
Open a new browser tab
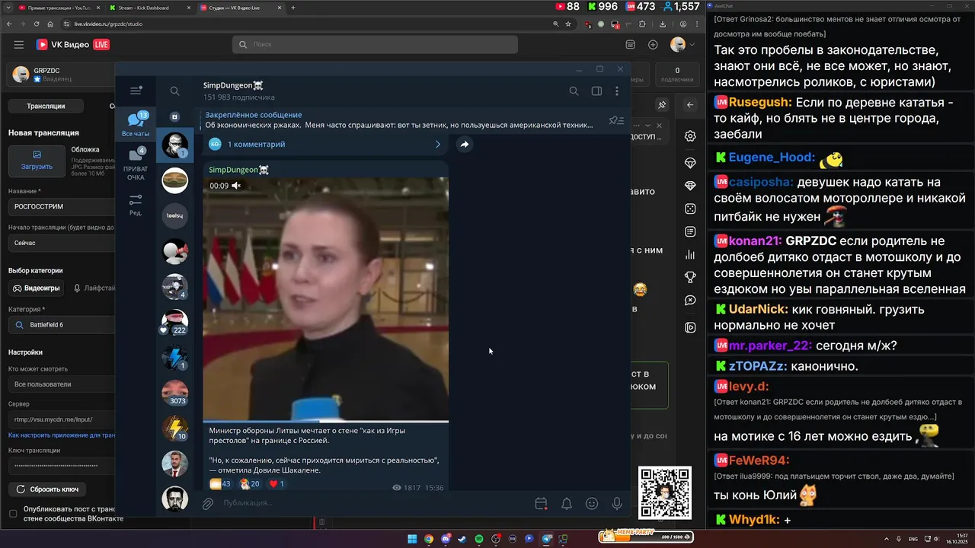point(293,8)
